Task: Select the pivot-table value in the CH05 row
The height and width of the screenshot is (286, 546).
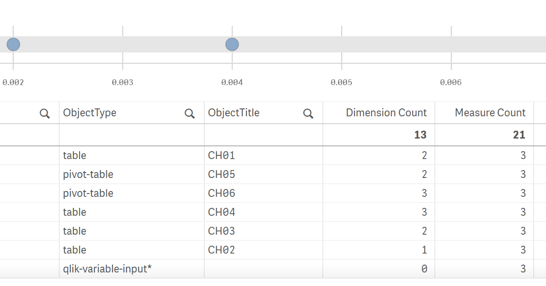Action: [x=87, y=174]
